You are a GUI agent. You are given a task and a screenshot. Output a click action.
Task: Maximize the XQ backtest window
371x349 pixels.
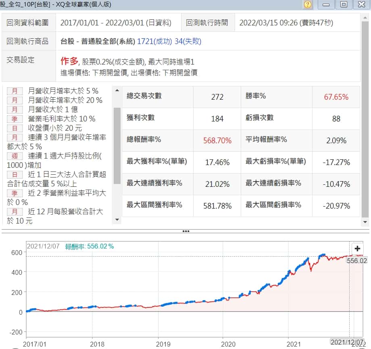344,4
